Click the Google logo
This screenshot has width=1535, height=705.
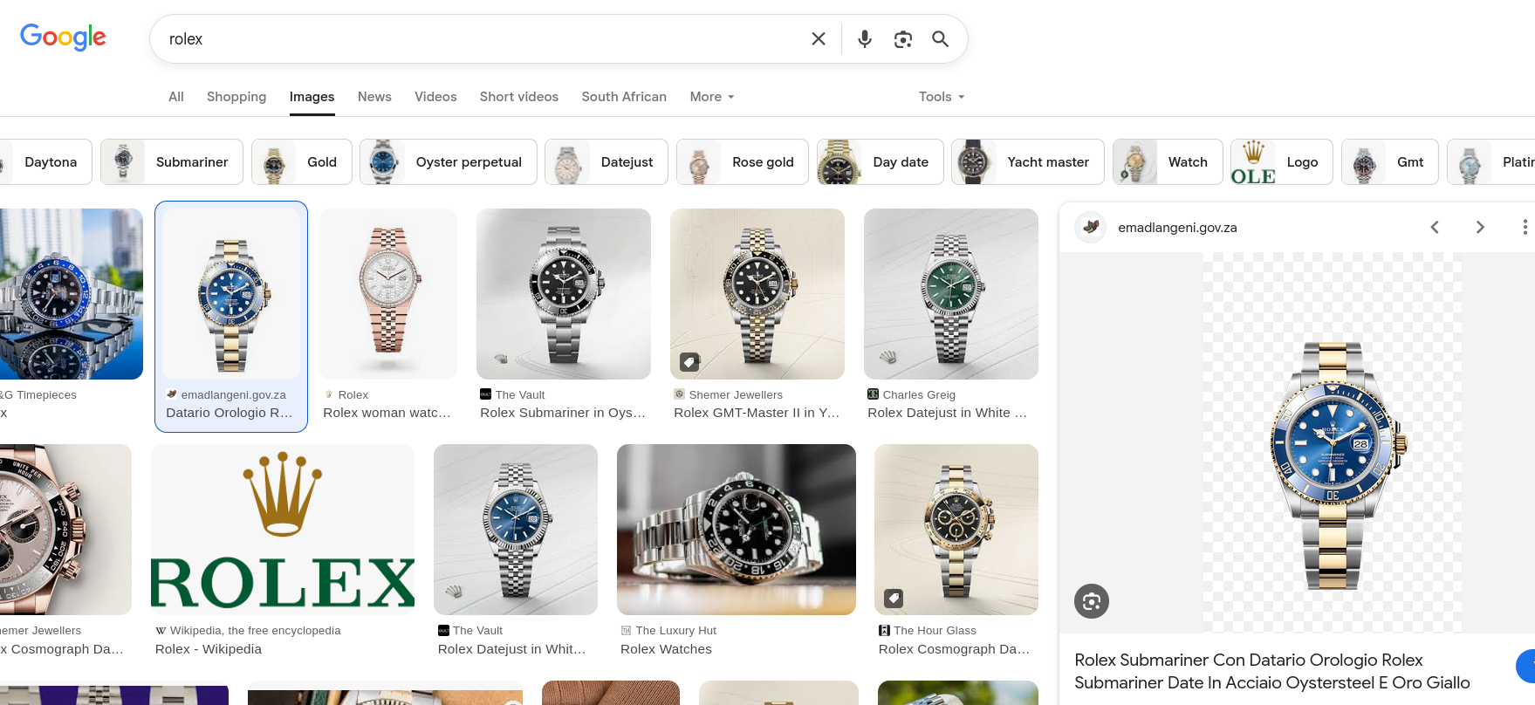pyautogui.click(x=63, y=38)
